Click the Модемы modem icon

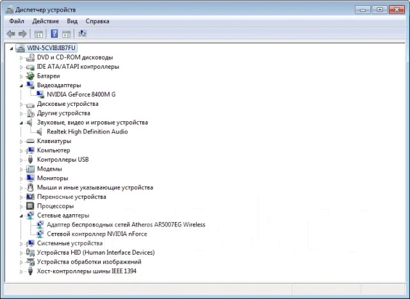30,169
